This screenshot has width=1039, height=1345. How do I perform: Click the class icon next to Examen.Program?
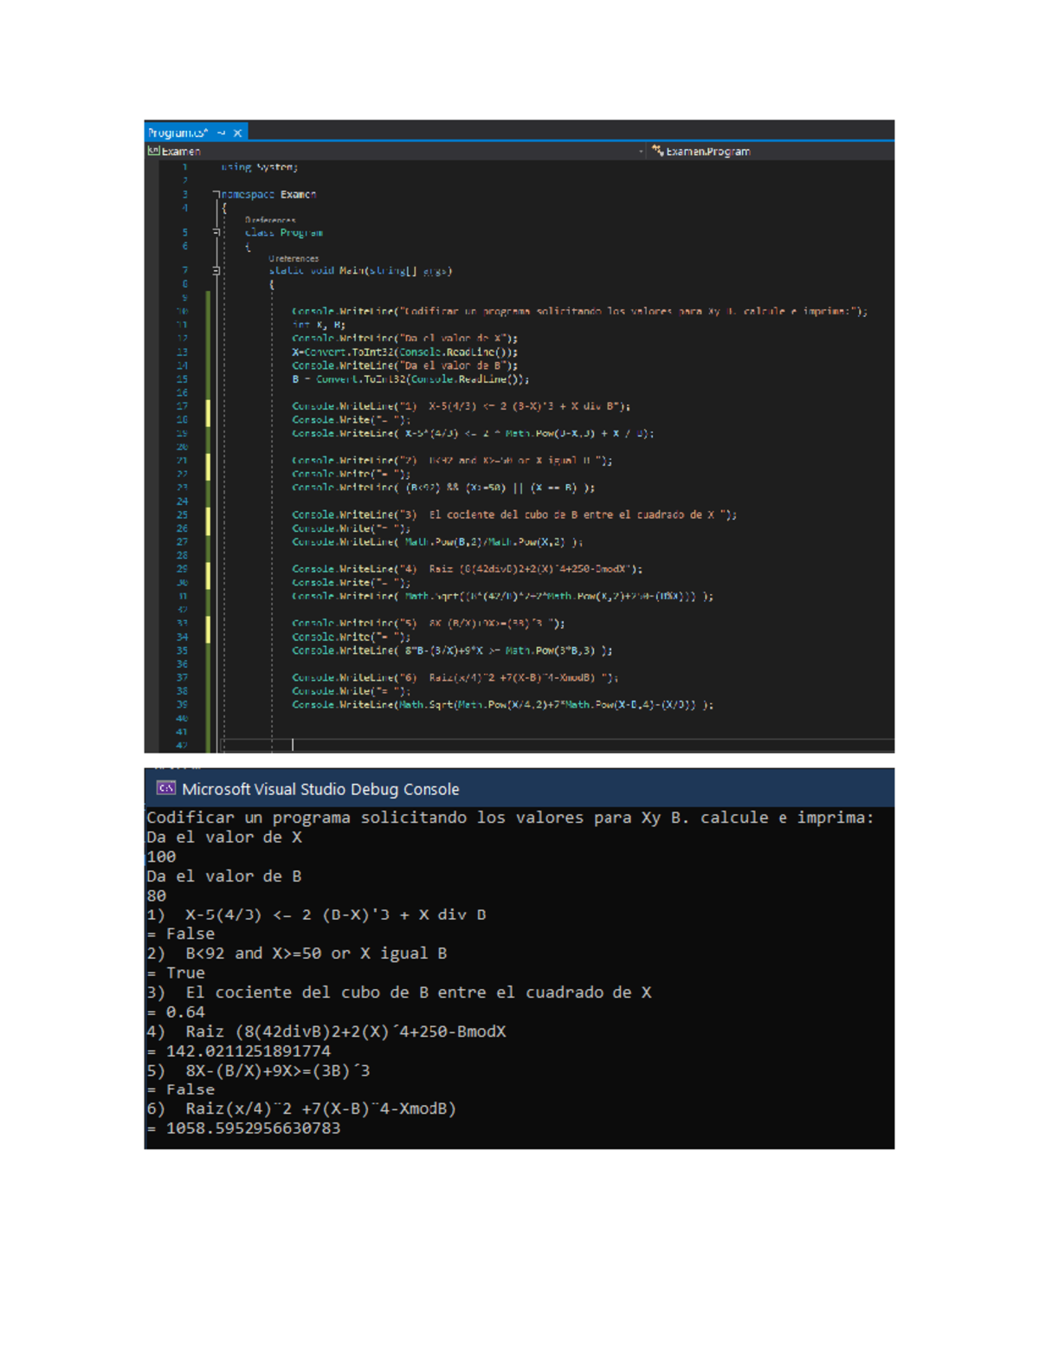tap(658, 151)
